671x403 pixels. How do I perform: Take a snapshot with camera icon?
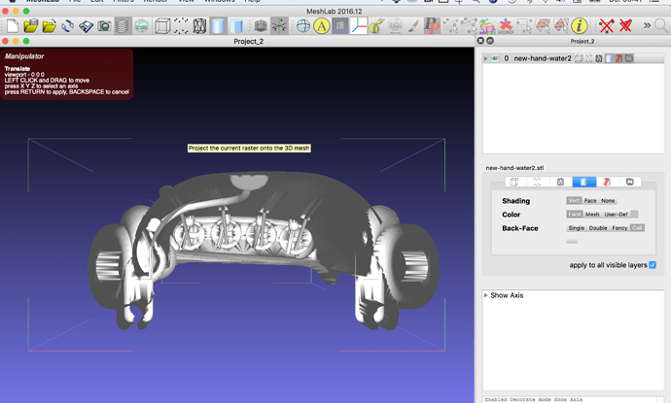(x=104, y=26)
